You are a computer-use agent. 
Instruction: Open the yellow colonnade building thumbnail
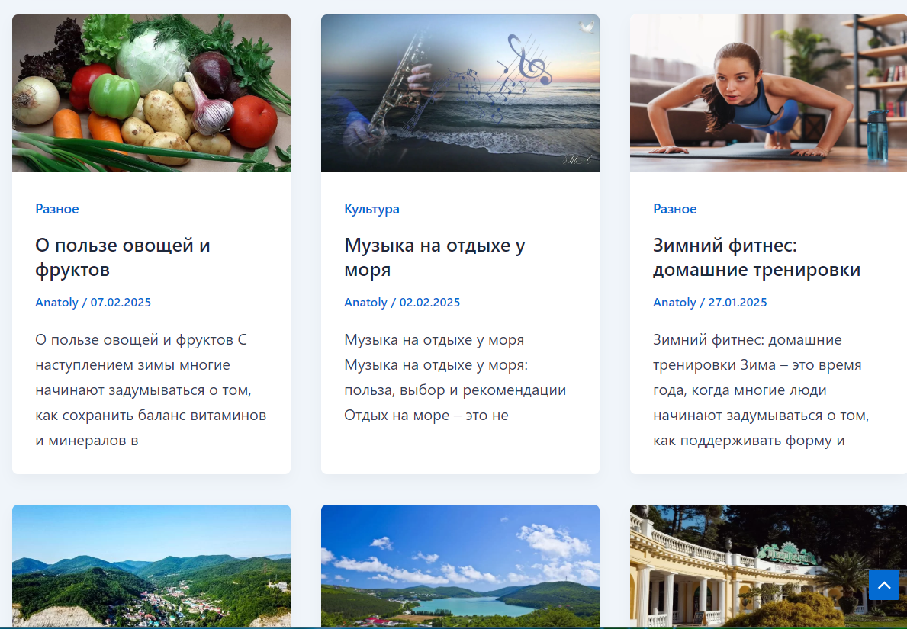click(768, 566)
